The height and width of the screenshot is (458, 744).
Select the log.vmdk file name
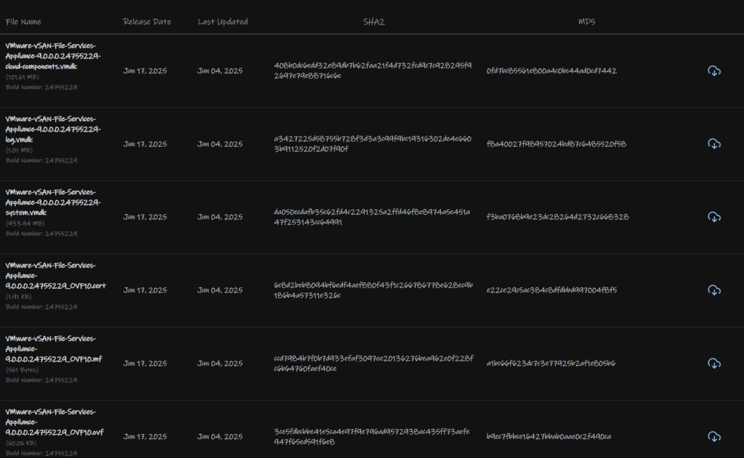[x=52, y=129]
